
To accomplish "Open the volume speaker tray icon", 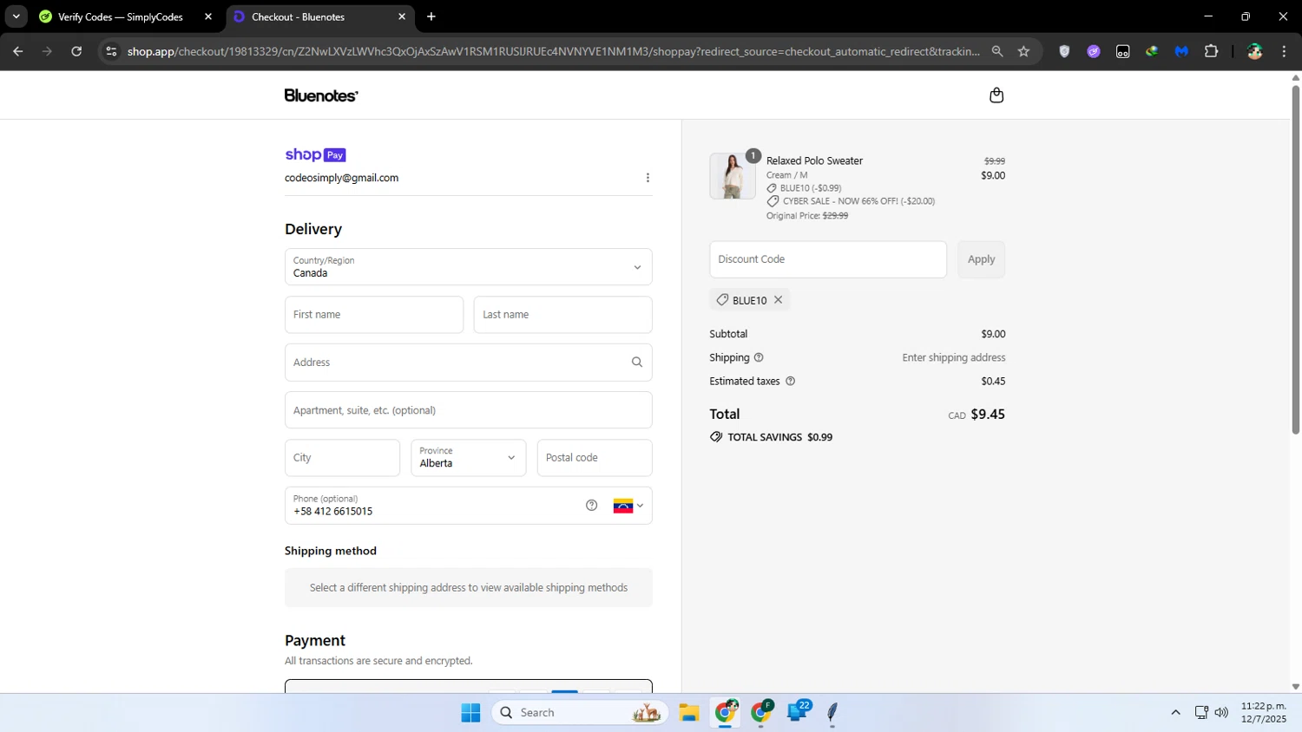I will coord(1221,713).
